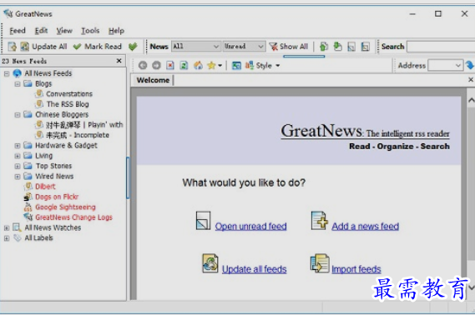Collapse the All News Feeds tree node
The image size is (475, 315).
point(7,73)
